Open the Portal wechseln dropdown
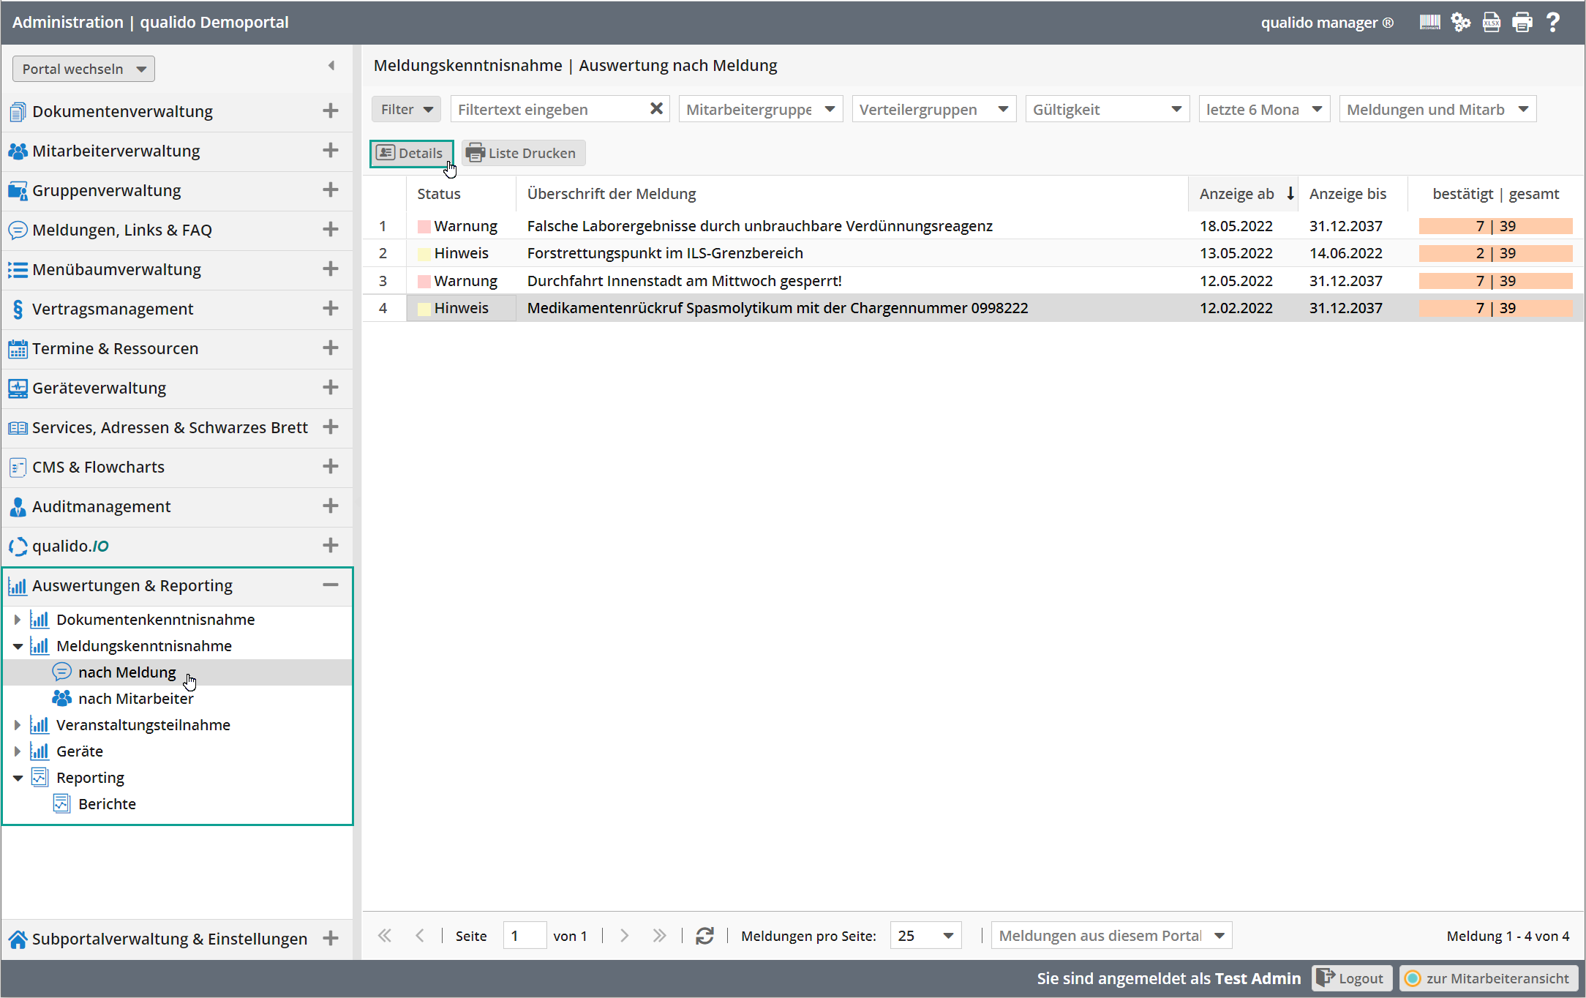Viewport: 1586px width, 998px height. (83, 69)
